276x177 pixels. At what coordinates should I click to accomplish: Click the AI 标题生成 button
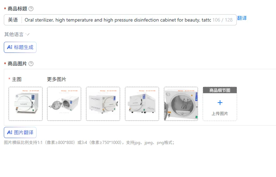click(x=20, y=47)
